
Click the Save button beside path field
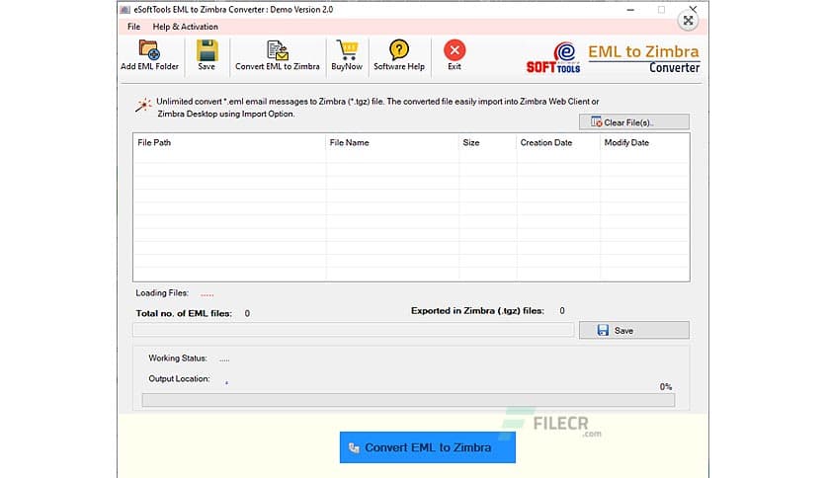click(633, 330)
